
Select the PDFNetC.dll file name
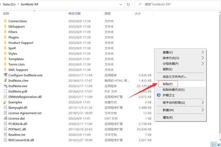[x=17, y=129]
